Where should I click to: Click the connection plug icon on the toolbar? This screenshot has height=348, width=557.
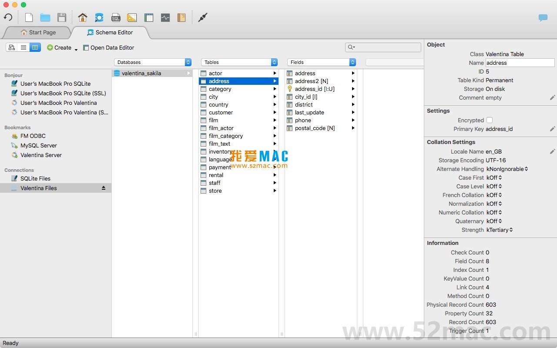click(203, 17)
